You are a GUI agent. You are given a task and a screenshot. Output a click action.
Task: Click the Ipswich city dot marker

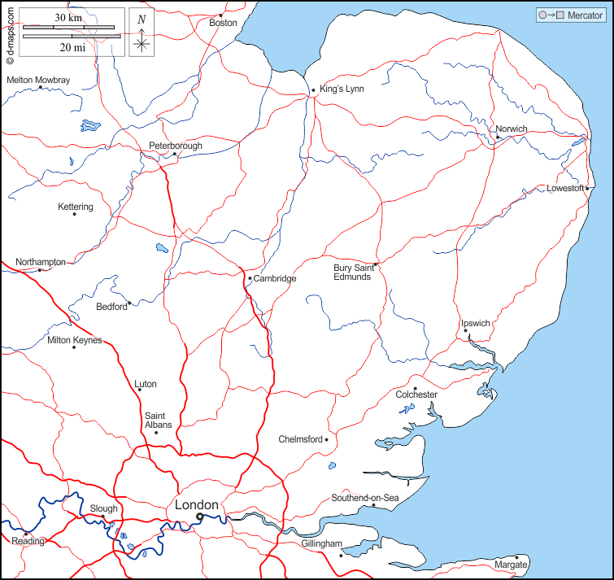coord(465,330)
